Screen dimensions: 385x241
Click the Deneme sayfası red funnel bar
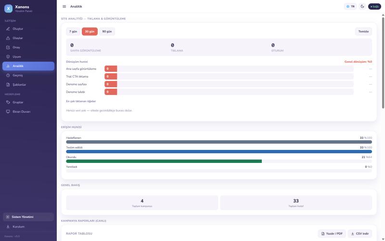[x=111, y=84]
